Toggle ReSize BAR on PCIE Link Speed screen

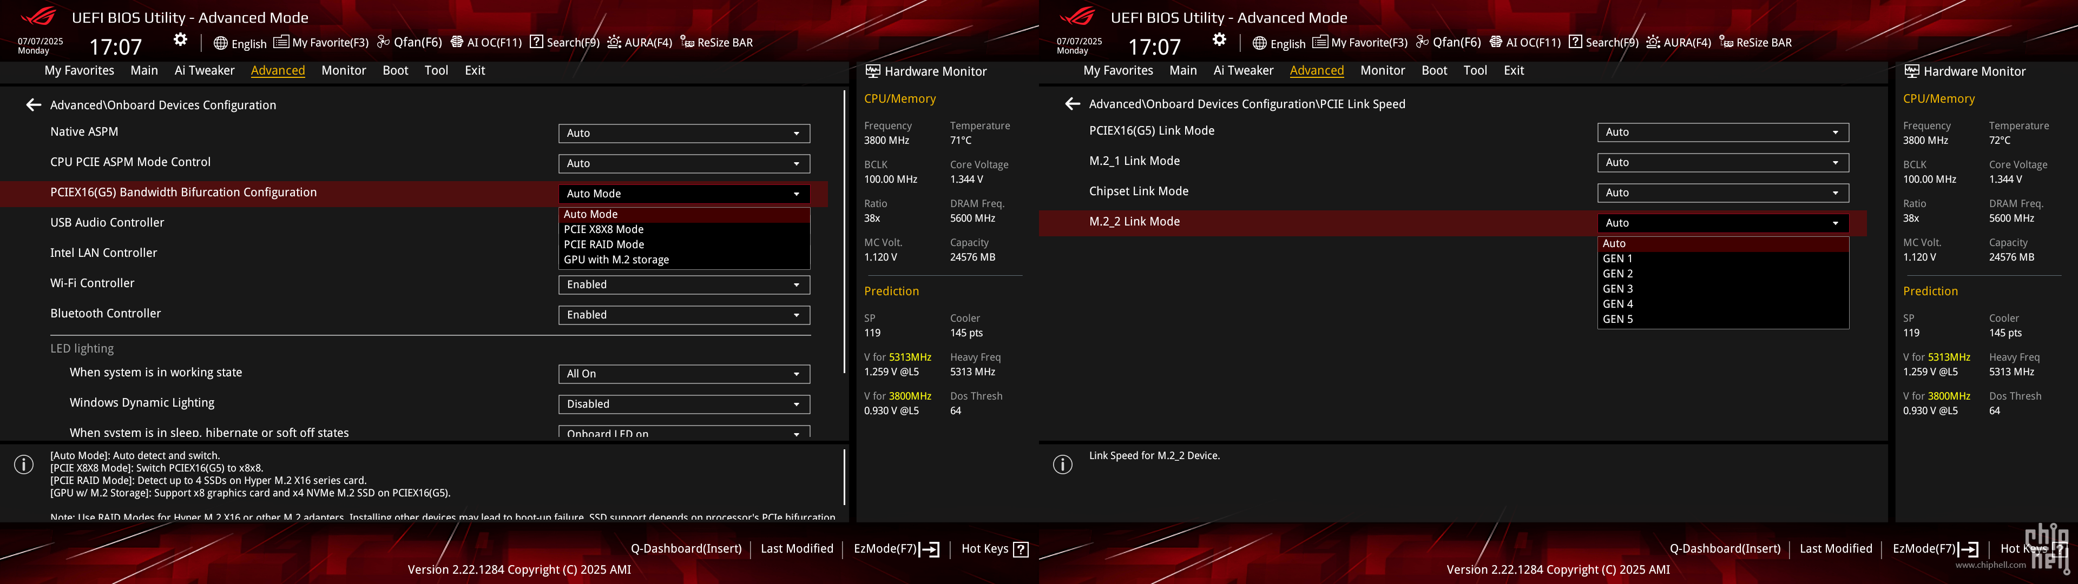point(1755,42)
